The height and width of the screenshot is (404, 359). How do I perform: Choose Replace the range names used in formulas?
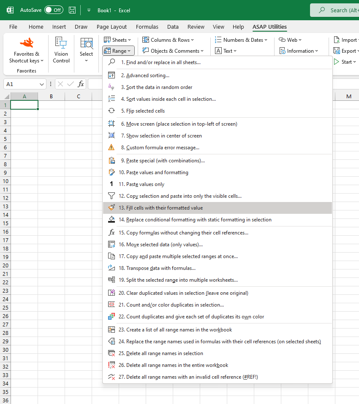[x=218, y=342]
